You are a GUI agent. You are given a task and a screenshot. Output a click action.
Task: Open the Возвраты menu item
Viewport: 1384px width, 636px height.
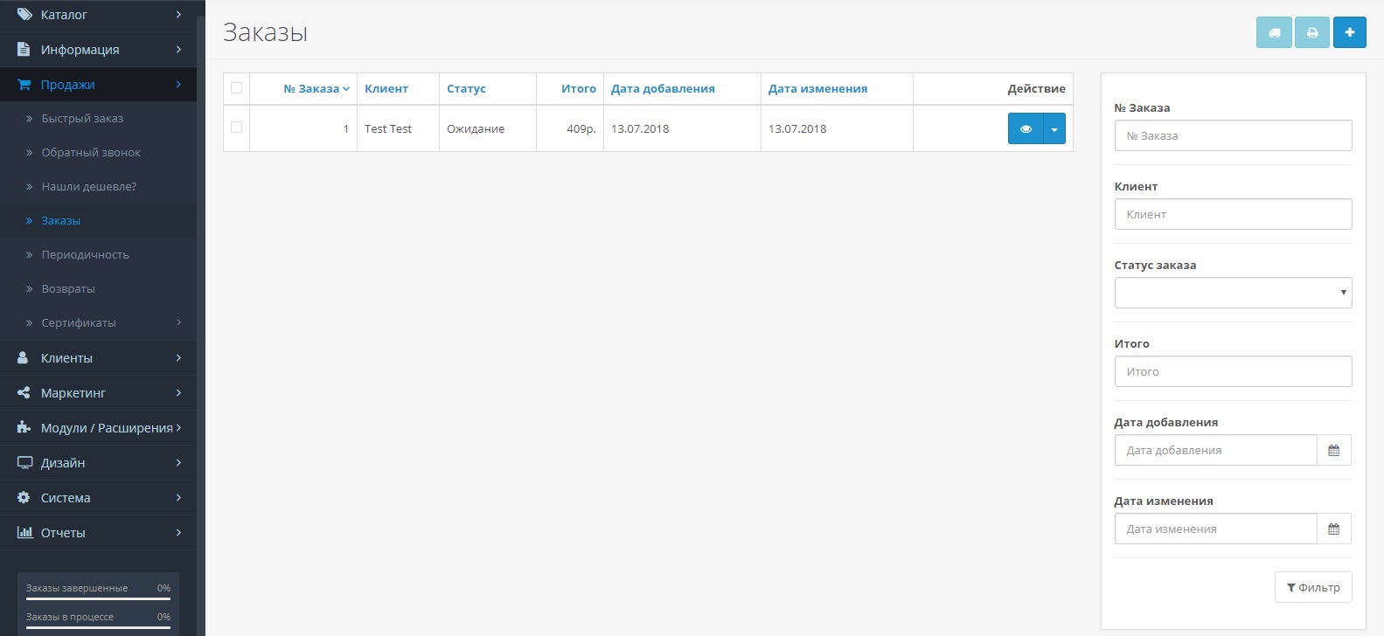[x=68, y=288]
